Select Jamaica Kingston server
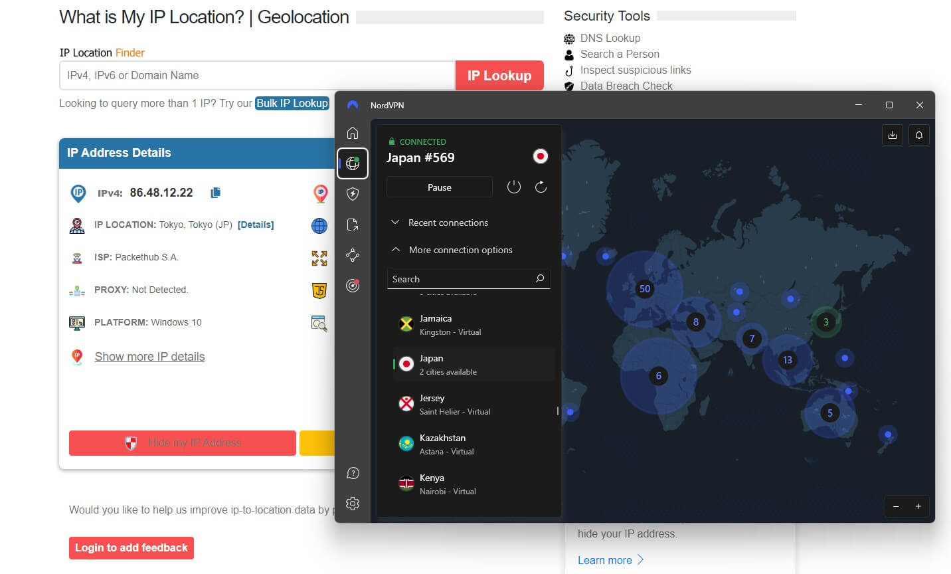951x574 pixels. [473, 325]
